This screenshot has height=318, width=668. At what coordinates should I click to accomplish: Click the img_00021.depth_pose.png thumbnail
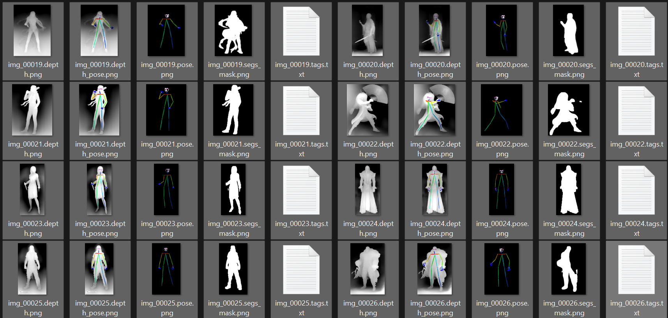coord(99,110)
